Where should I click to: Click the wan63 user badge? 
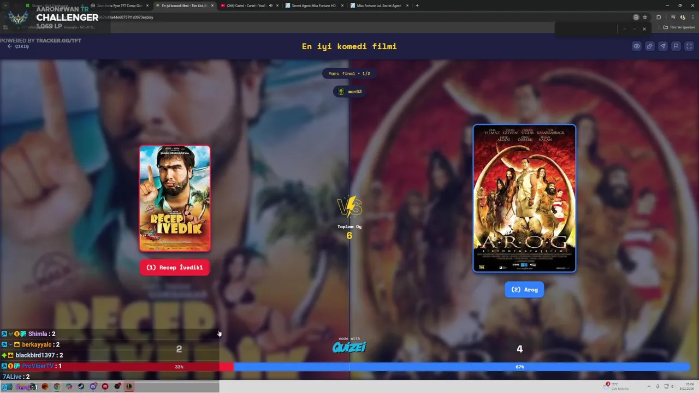coord(349,92)
